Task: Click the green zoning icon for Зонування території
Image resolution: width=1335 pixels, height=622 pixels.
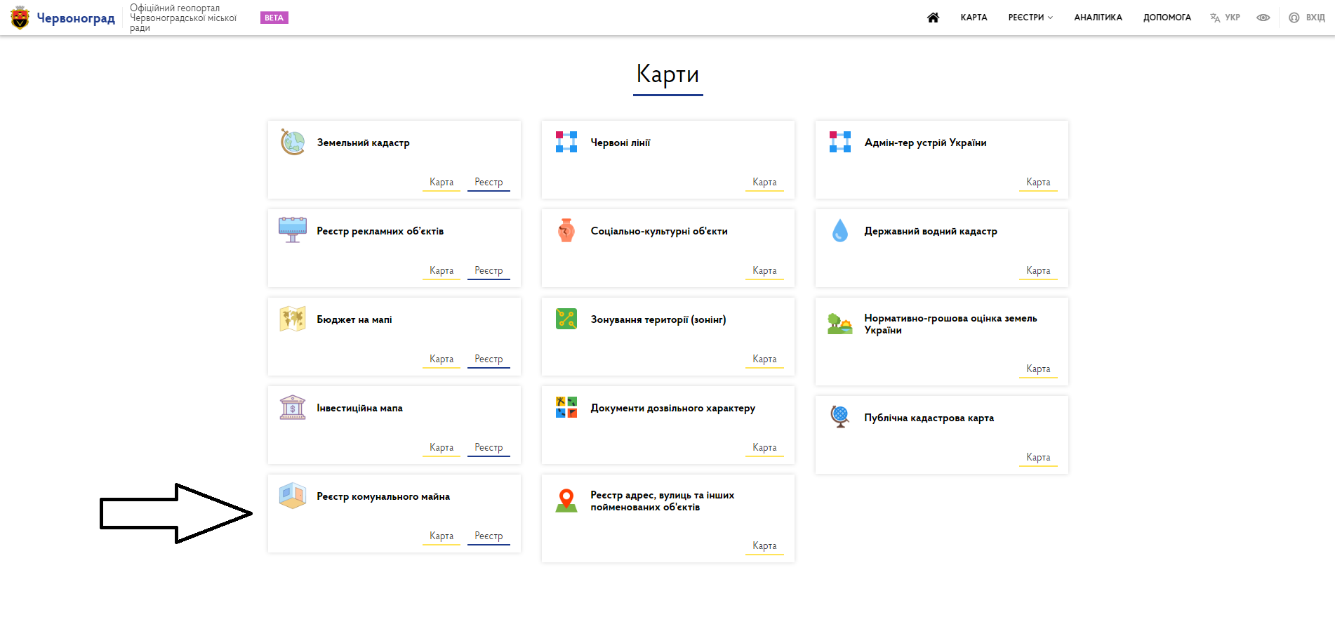Action: (566, 319)
